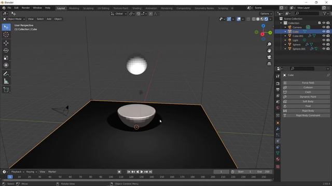Open the Material properties tab
332x186 pixels.
click(278, 159)
